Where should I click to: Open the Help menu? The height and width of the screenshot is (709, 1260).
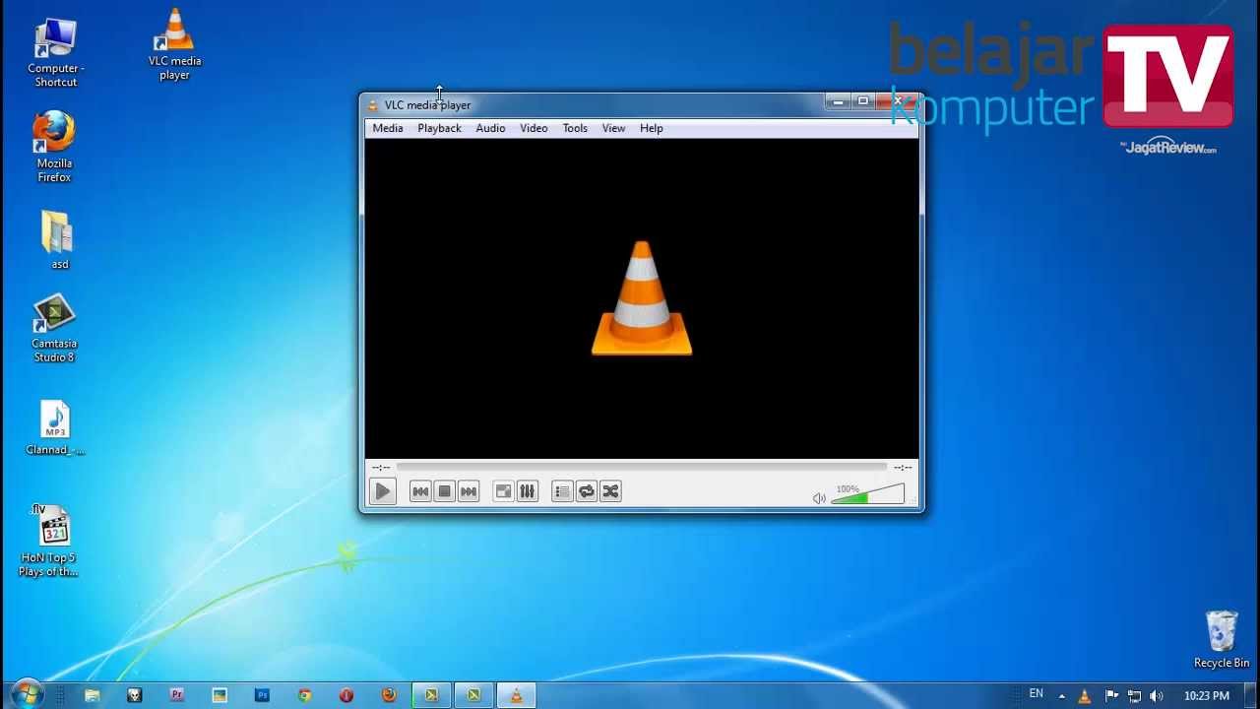point(652,128)
